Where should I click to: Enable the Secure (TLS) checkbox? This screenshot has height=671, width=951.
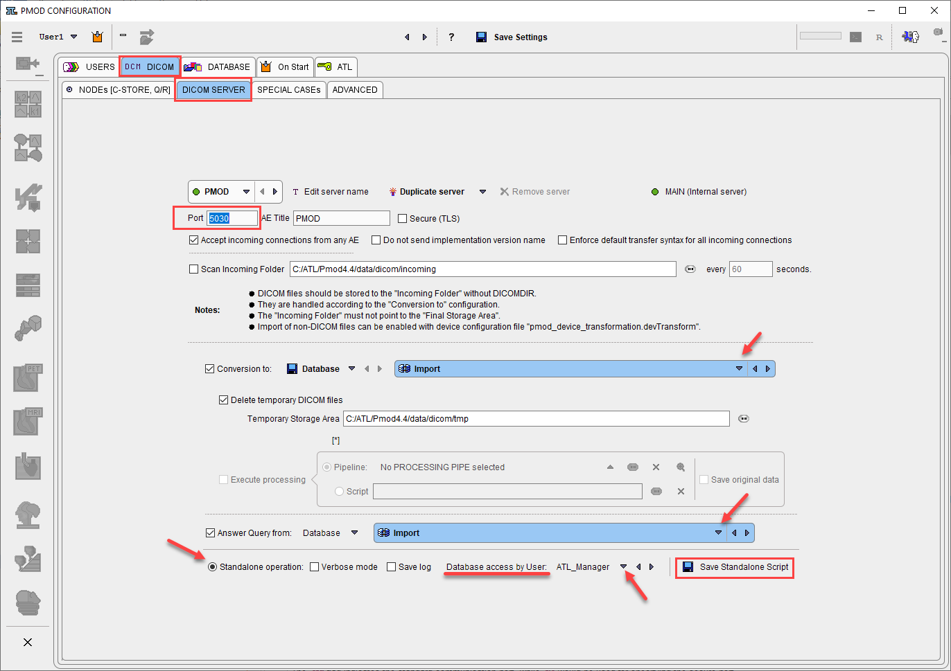coord(403,218)
